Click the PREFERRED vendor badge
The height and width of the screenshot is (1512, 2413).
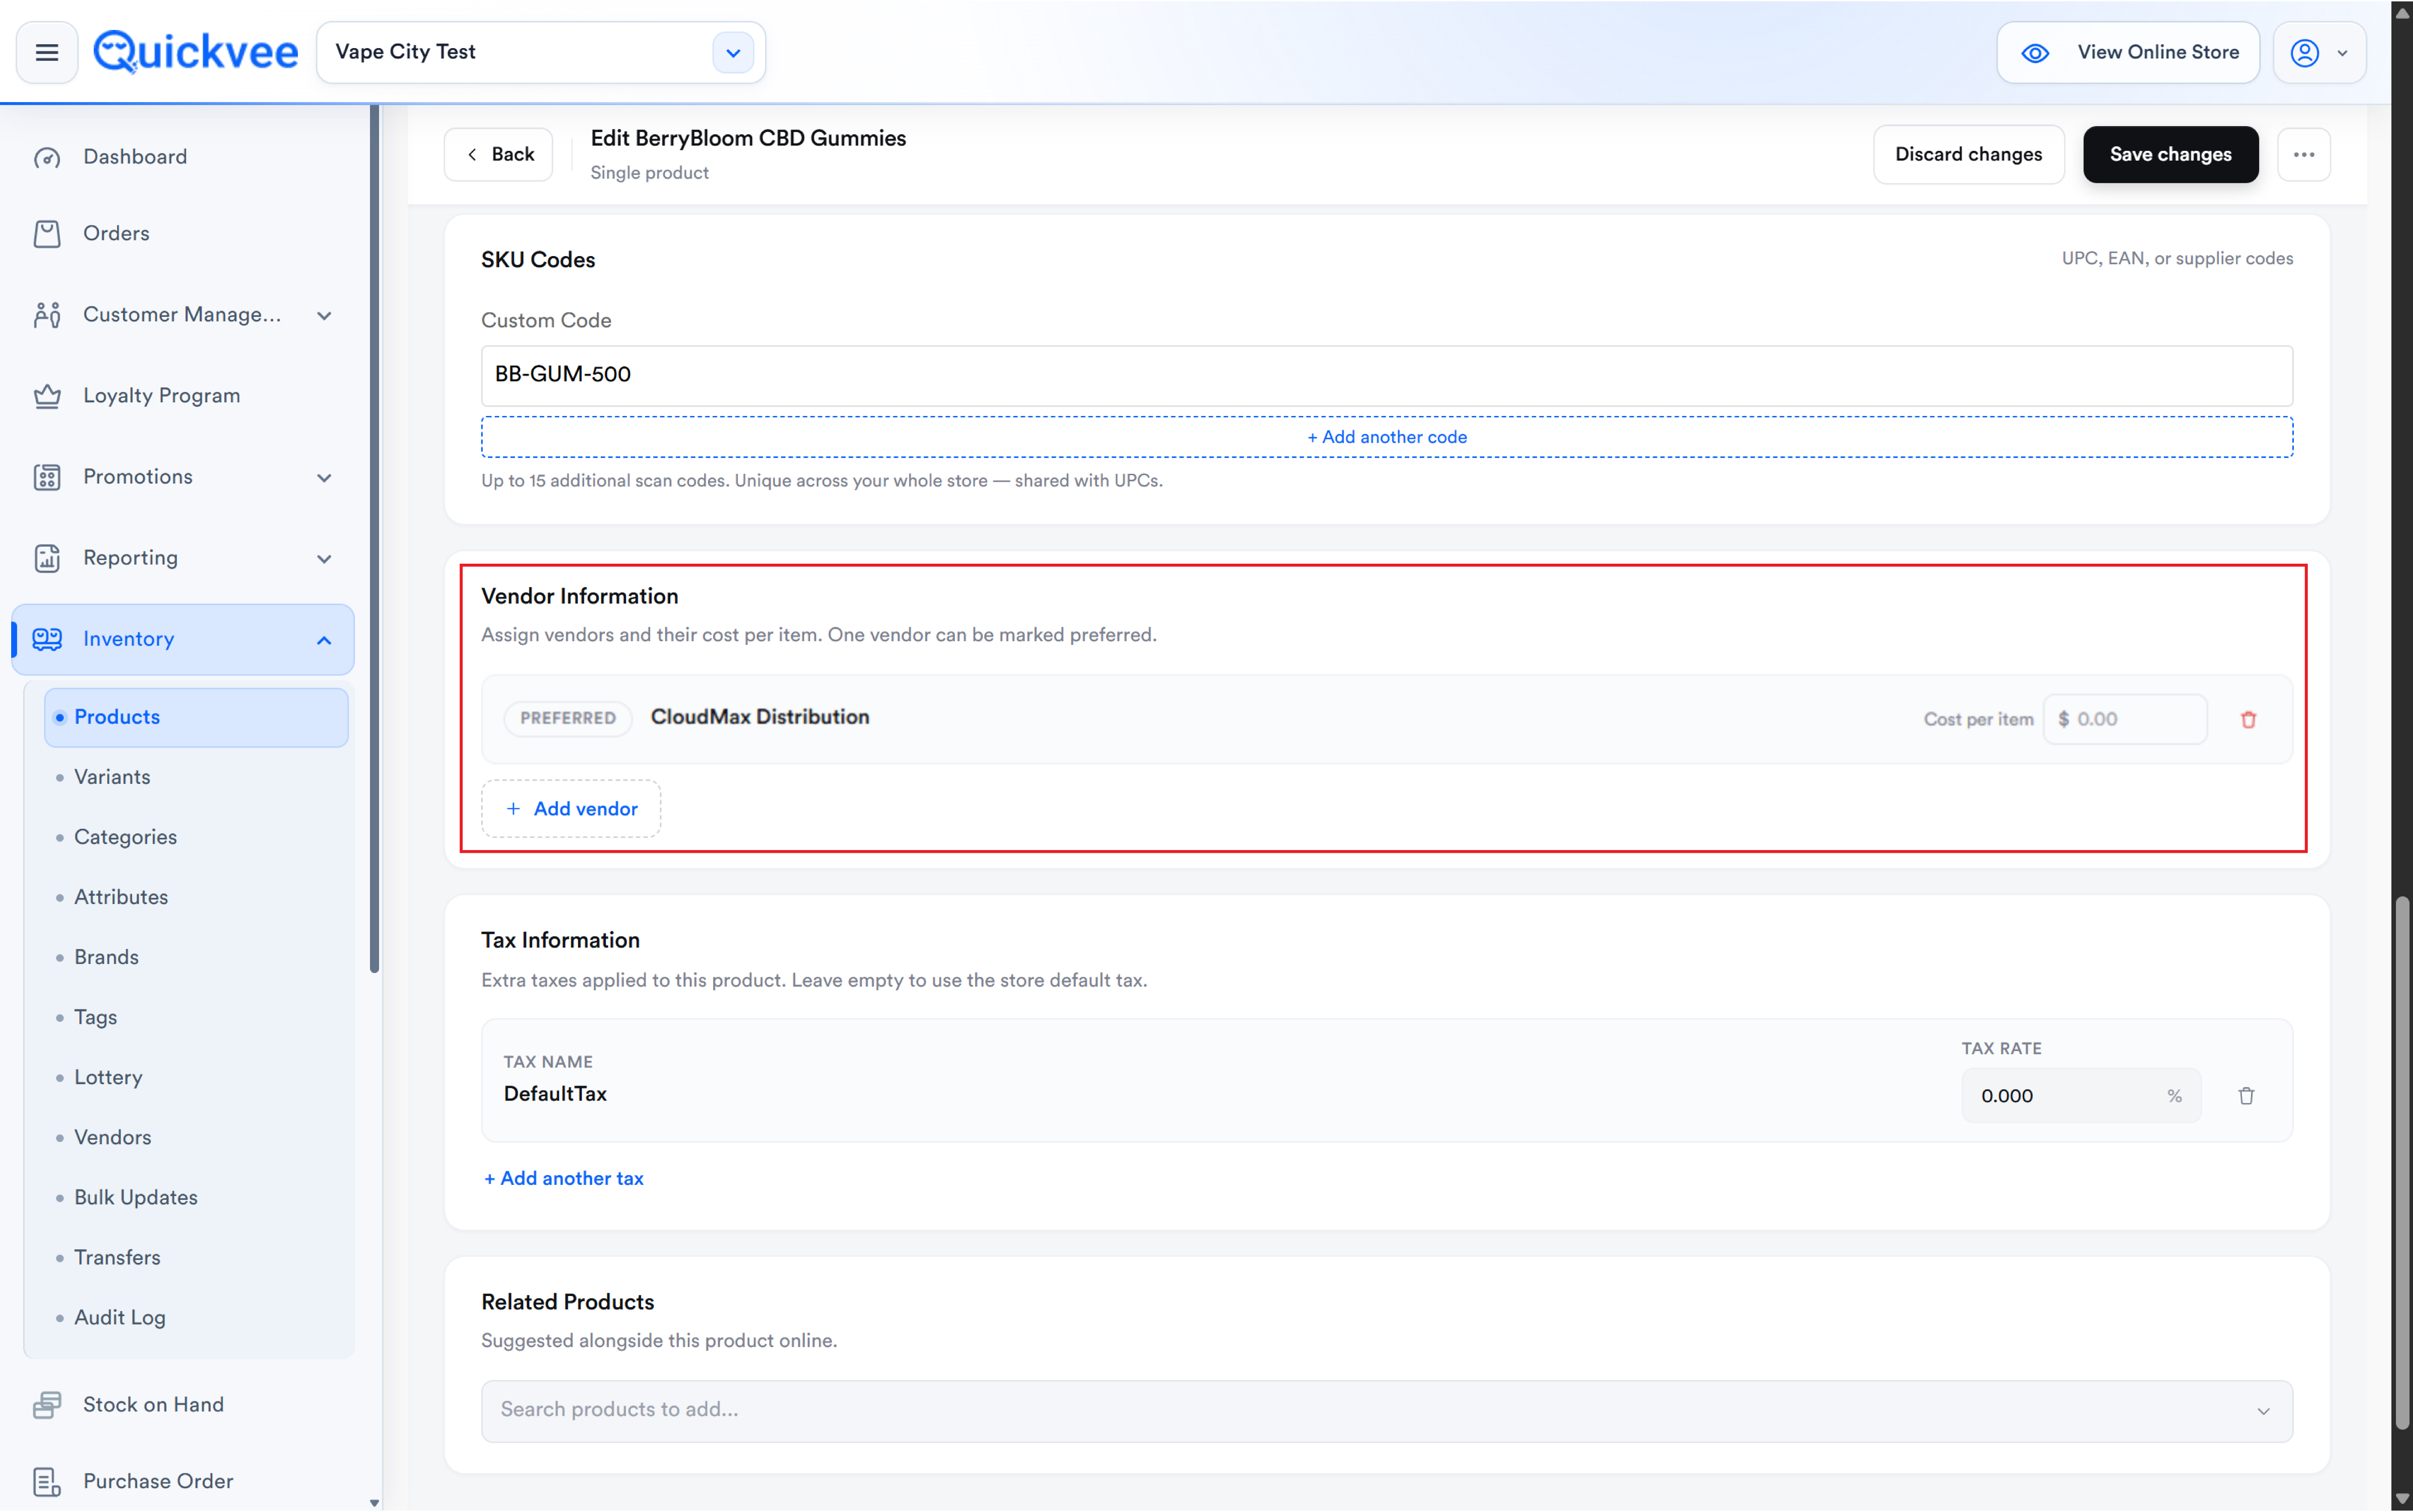coord(568,719)
